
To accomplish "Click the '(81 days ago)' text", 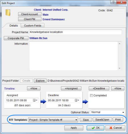I will [22, 105].
